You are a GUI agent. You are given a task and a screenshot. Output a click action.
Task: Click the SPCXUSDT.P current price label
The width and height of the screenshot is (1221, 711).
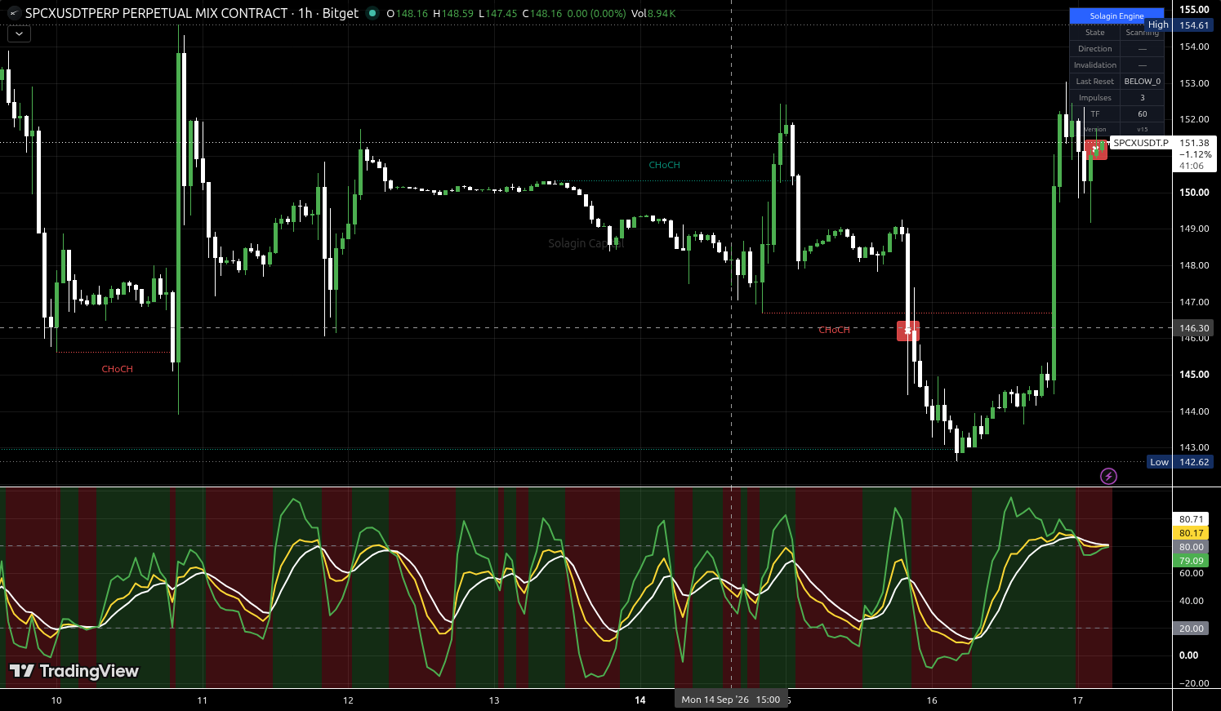click(1141, 143)
